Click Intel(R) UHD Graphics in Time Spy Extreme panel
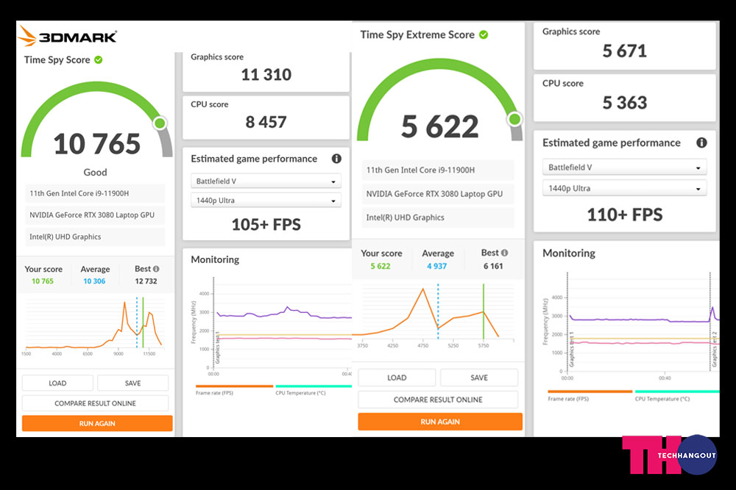This screenshot has height=490, width=736. tap(437, 217)
